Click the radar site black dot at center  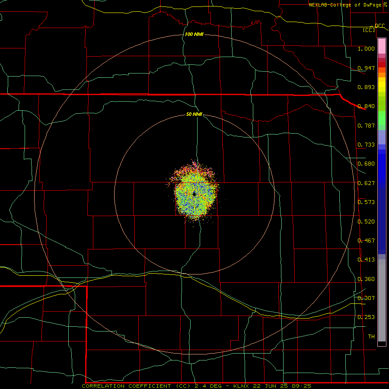pos(194,194)
